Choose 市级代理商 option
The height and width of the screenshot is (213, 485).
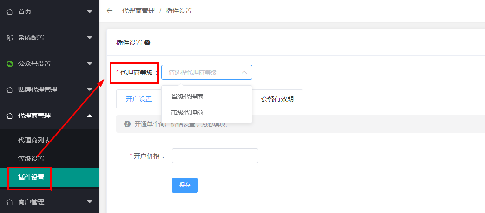click(x=187, y=112)
